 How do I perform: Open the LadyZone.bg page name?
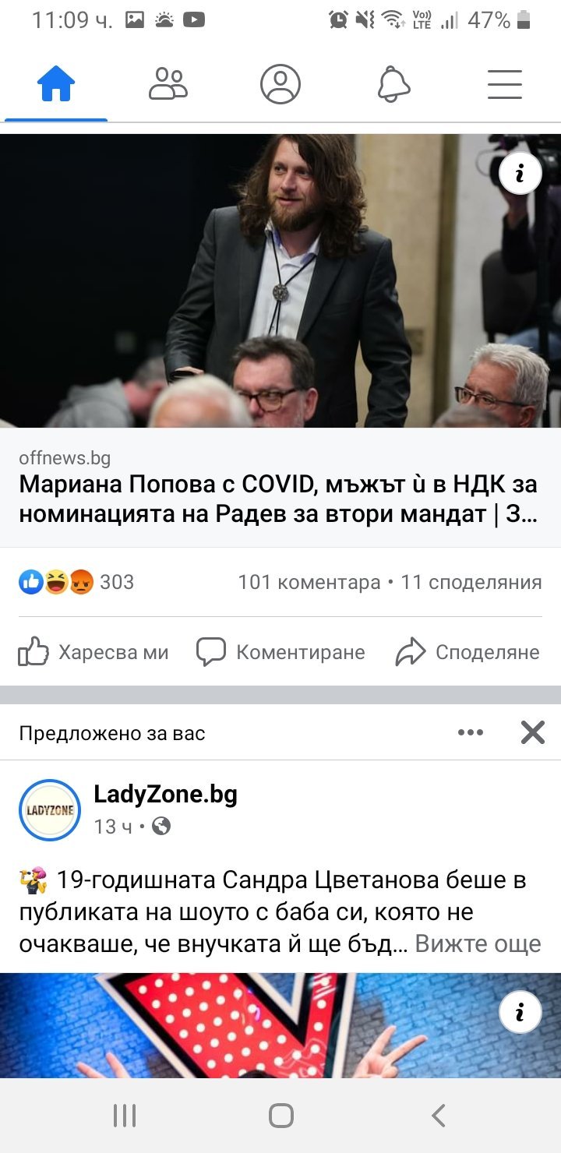tap(165, 795)
